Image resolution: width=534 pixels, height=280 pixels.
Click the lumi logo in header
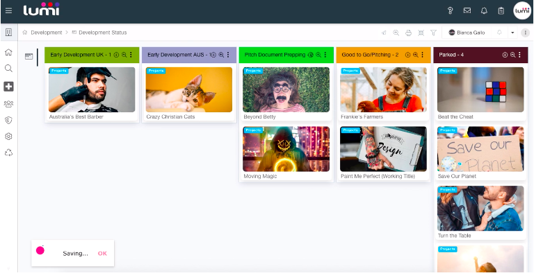pos(41,9)
